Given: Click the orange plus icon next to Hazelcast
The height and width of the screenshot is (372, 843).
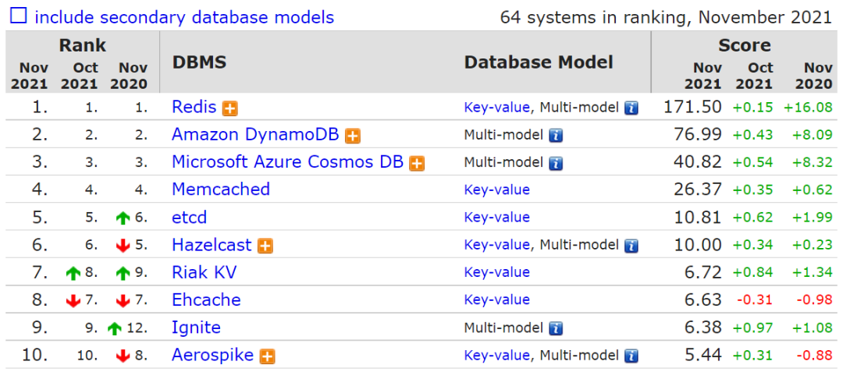Looking at the screenshot, I should click(265, 246).
